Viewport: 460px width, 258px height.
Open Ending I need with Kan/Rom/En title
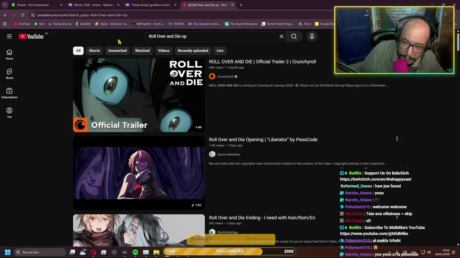pyautogui.click(x=262, y=218)
